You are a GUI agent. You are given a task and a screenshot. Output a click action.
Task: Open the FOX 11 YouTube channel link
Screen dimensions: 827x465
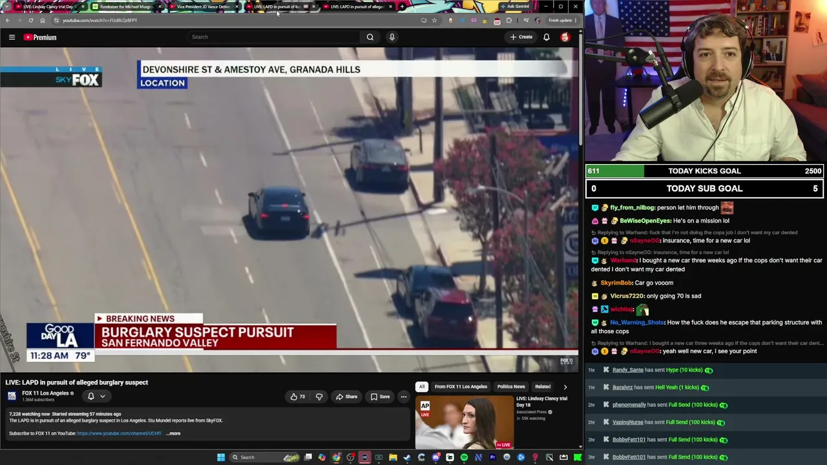(119, 433)
